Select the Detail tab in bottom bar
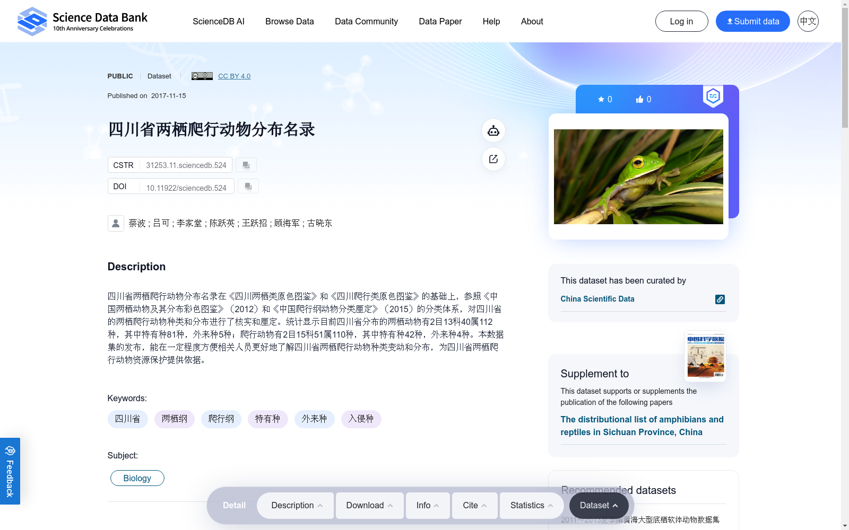Screen dimensions: 849x530 tap(234, 506)
